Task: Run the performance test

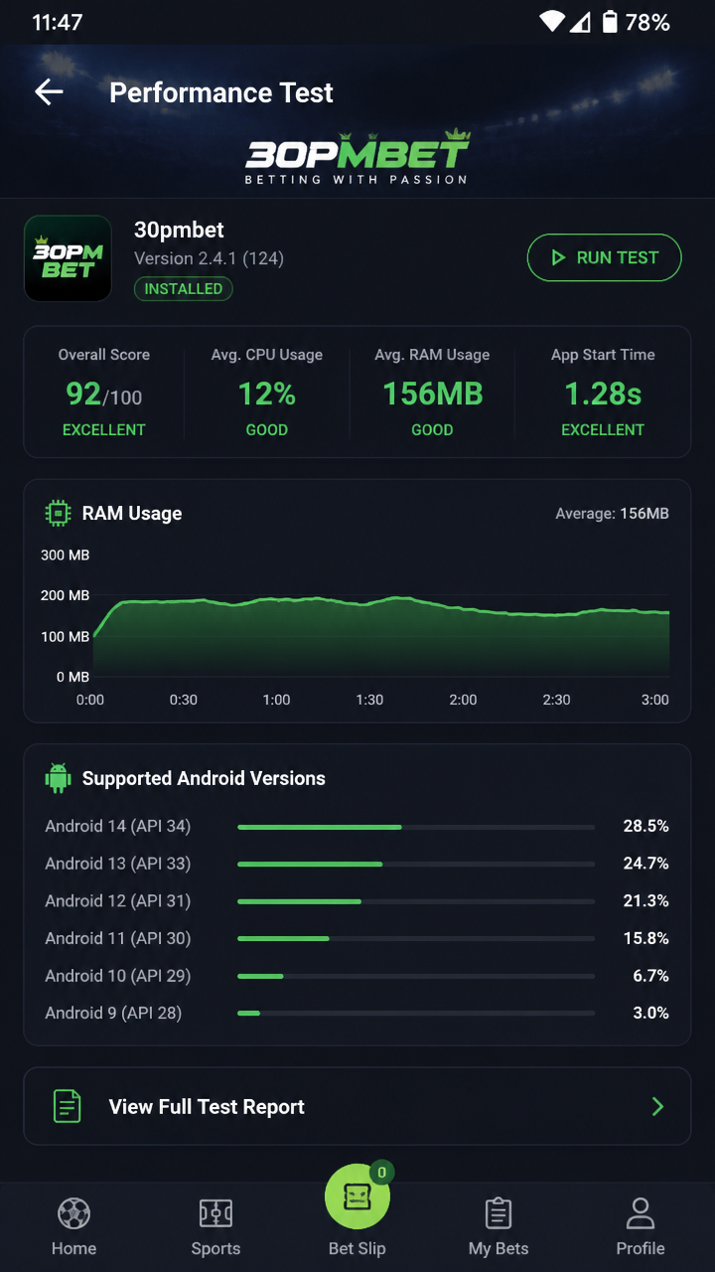Action: (604, 258)
